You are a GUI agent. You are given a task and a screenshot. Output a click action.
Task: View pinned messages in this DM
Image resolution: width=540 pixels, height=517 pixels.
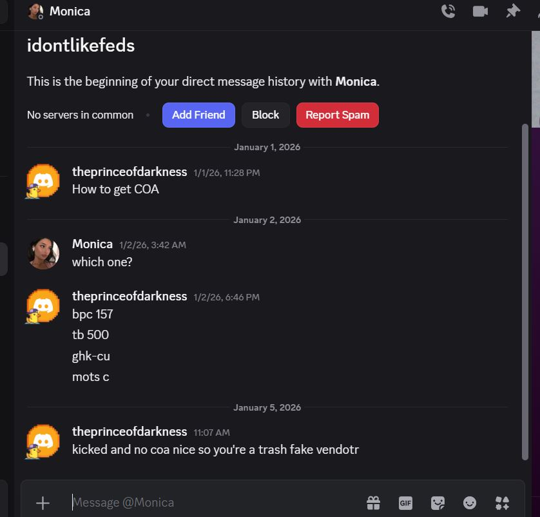(512, 11)
